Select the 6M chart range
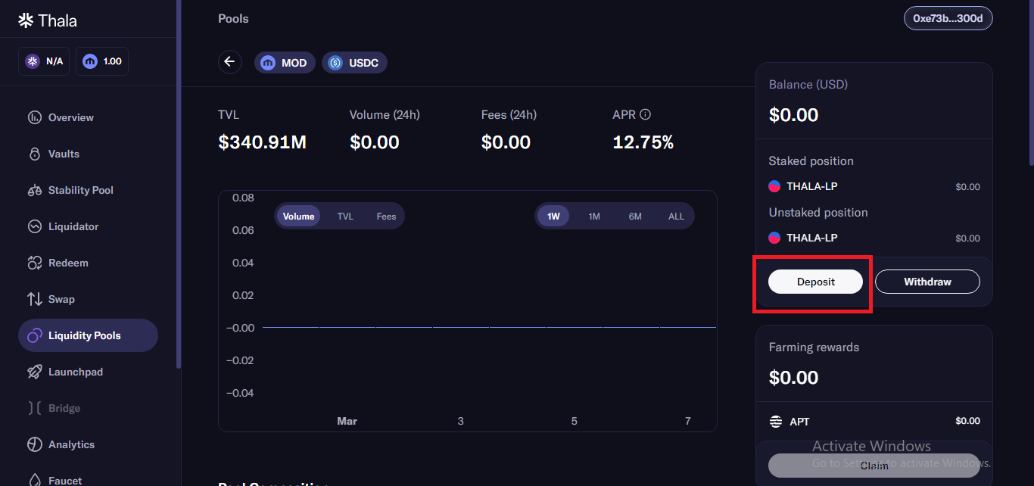The width and height of the screenshot is (1034, 486). [x=635, y=217]
